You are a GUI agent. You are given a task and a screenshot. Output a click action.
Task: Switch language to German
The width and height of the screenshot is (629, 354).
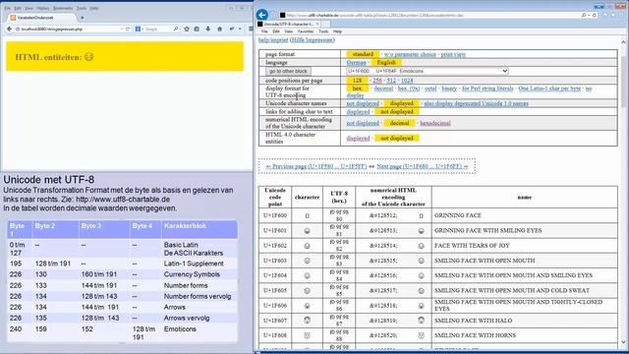point(356,63)
